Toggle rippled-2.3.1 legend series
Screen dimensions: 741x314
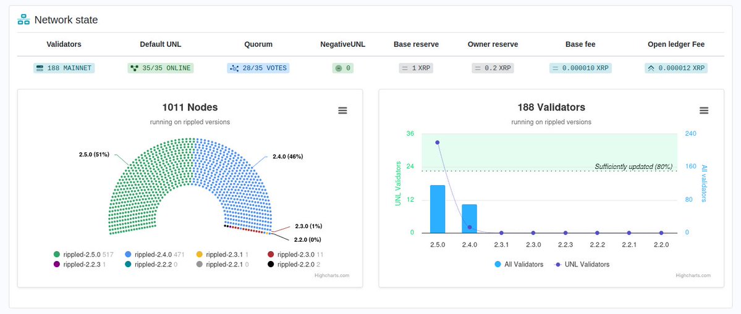click(222, 255)
